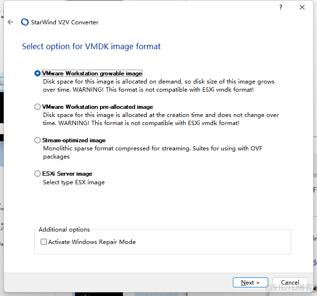Pick the Stream-optimized image radio button
This screenshot has height=296, width=317.
point(38,140)
